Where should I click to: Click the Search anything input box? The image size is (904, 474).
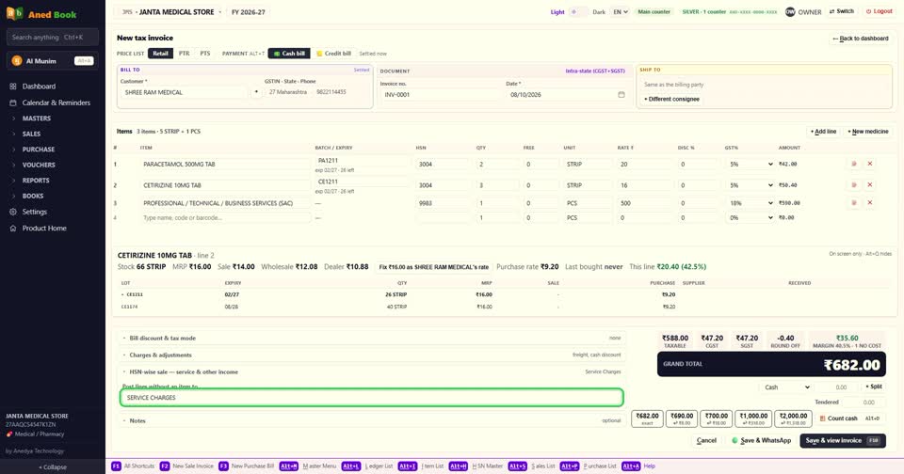tap(53, 37)
